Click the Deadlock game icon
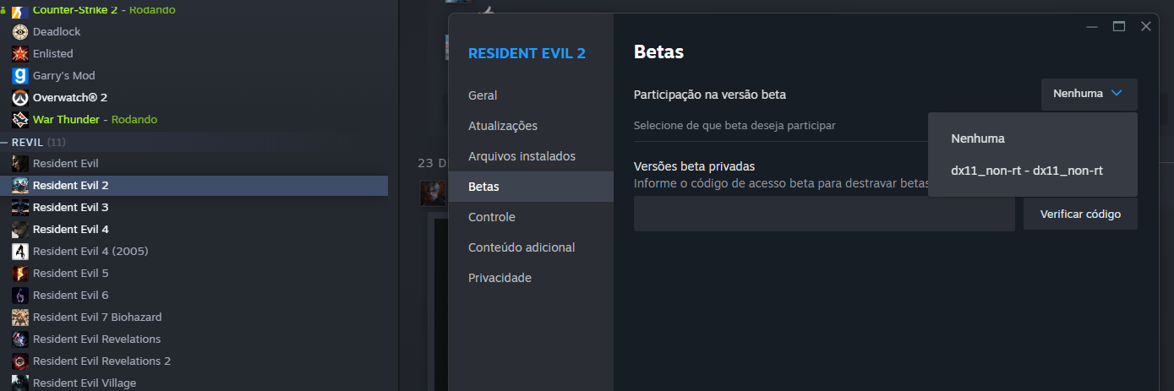Screen dimensions: 1174x391 (x=20, y=31)
